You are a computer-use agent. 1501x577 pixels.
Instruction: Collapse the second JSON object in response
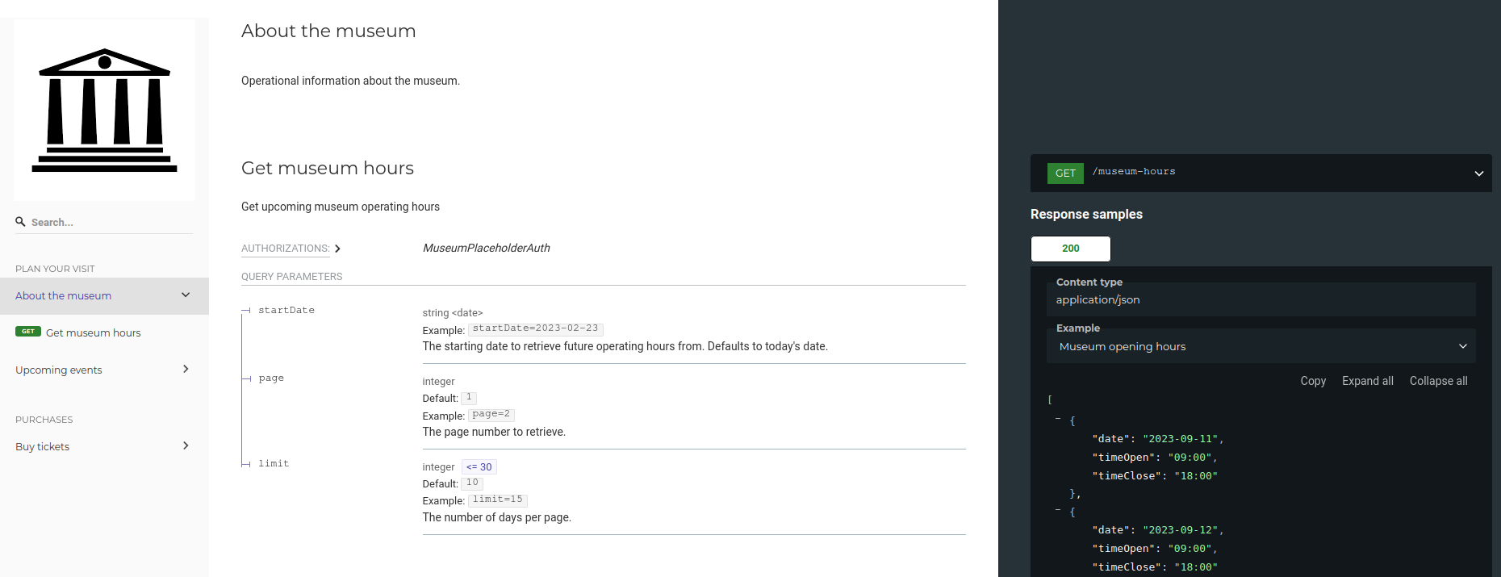coord(1057,510)
